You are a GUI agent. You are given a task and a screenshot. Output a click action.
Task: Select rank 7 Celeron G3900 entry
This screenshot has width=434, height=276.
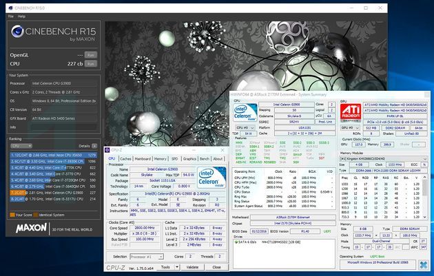pos(53,193)
